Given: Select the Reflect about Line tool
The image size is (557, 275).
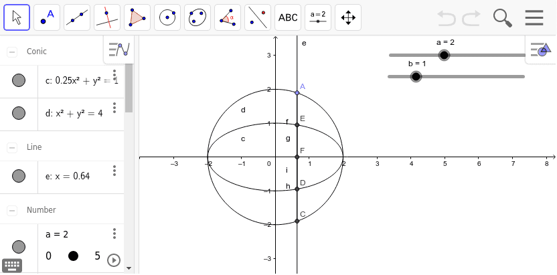Looking at the screenshot, I should tap(258, 17).
